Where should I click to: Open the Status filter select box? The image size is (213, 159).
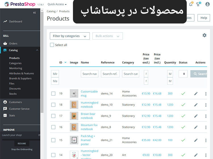pyautogui.click(x=183, y=74)
